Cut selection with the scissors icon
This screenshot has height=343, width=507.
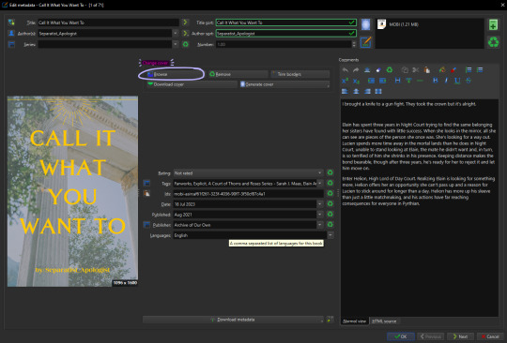pos(416,69)
